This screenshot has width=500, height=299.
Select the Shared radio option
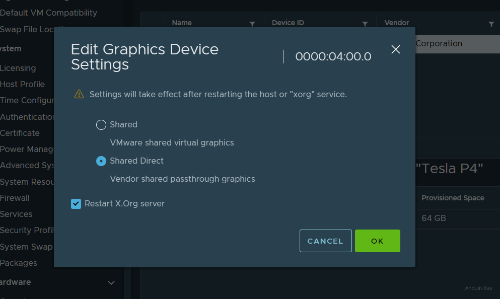[101, 125]
